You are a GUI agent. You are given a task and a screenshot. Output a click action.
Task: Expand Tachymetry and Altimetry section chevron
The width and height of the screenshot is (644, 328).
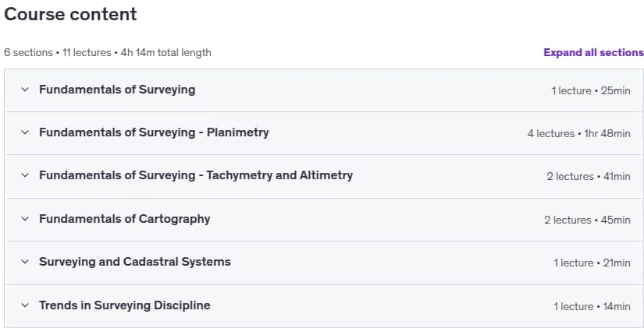point(25,175)
